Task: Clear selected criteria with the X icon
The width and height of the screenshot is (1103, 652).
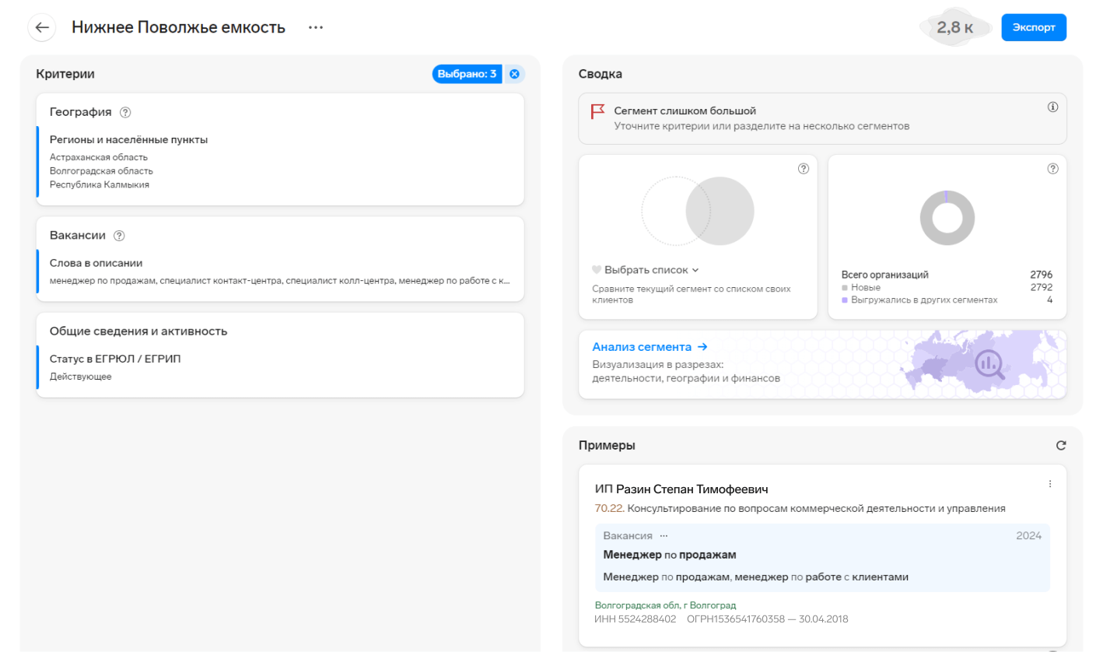Action: [514, 74]
